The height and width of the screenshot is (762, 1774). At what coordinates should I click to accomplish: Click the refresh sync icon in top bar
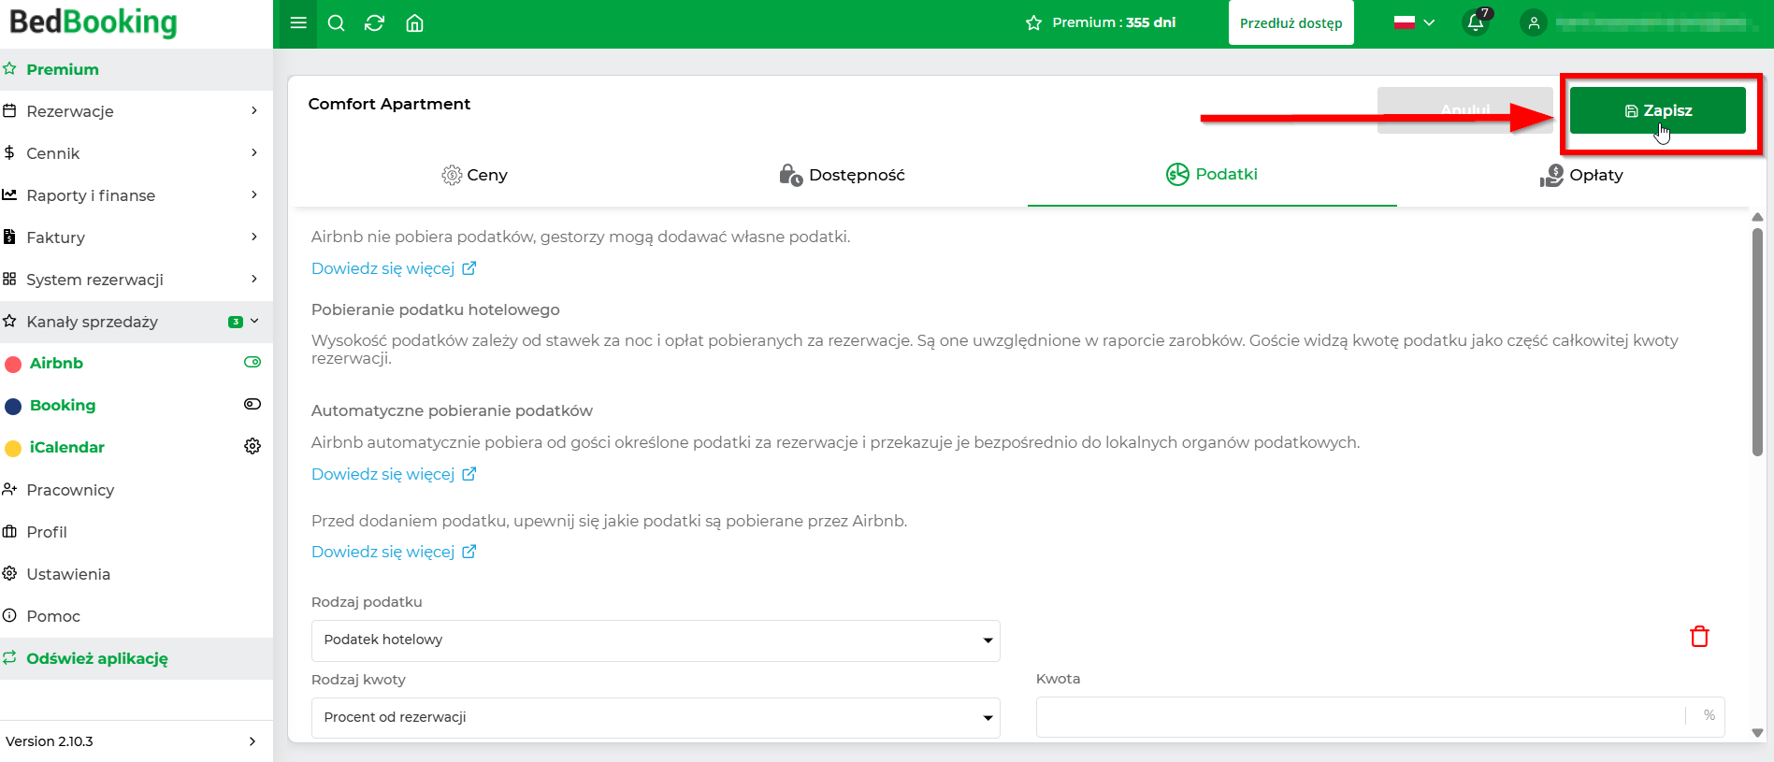click(x=375, y=23)
